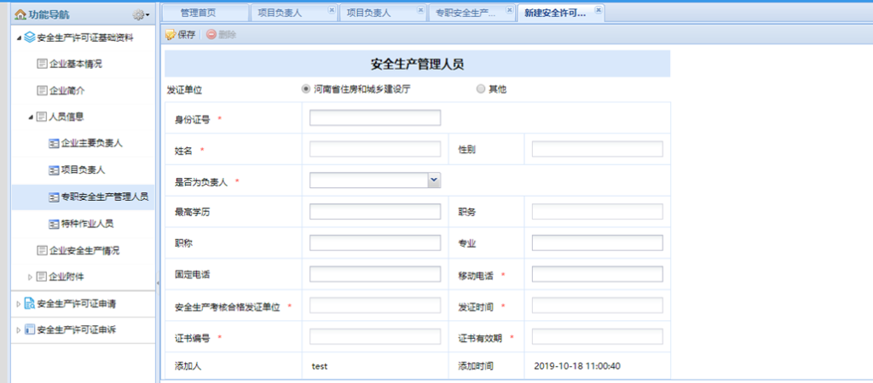Click the red 删除 delete icon
Image resolution: width=873 pixels, height=383 pixels.
(x=211, y=34)
